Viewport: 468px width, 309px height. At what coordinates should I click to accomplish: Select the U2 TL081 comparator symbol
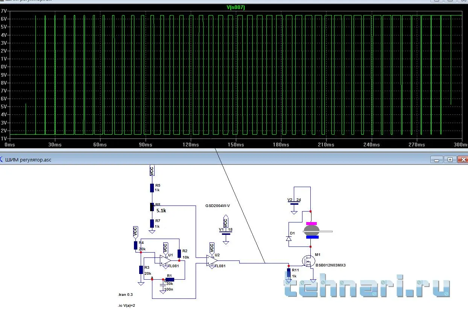pyautogui.click(x=212, y=260)
